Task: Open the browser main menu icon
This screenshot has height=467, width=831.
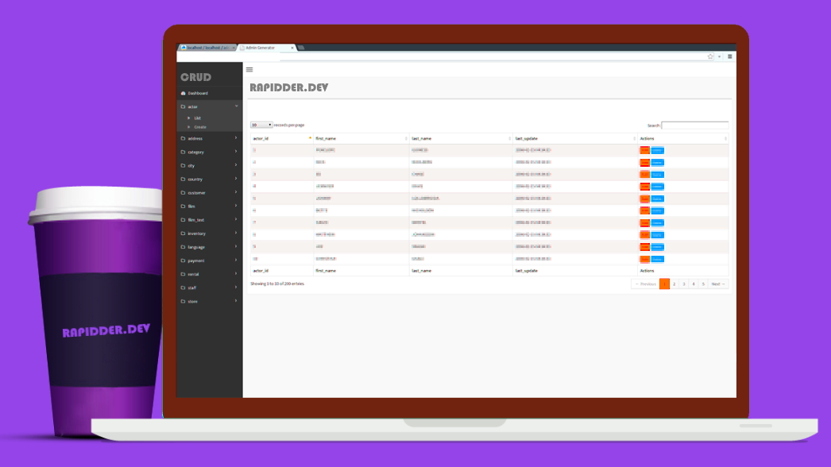Action: tap(730, 56)
